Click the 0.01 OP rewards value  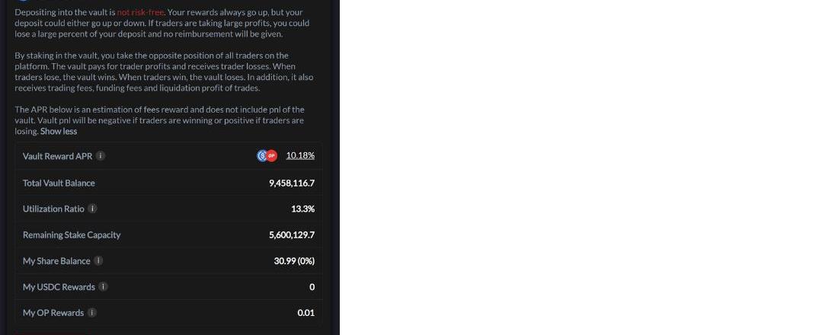[x=305, y=313]
